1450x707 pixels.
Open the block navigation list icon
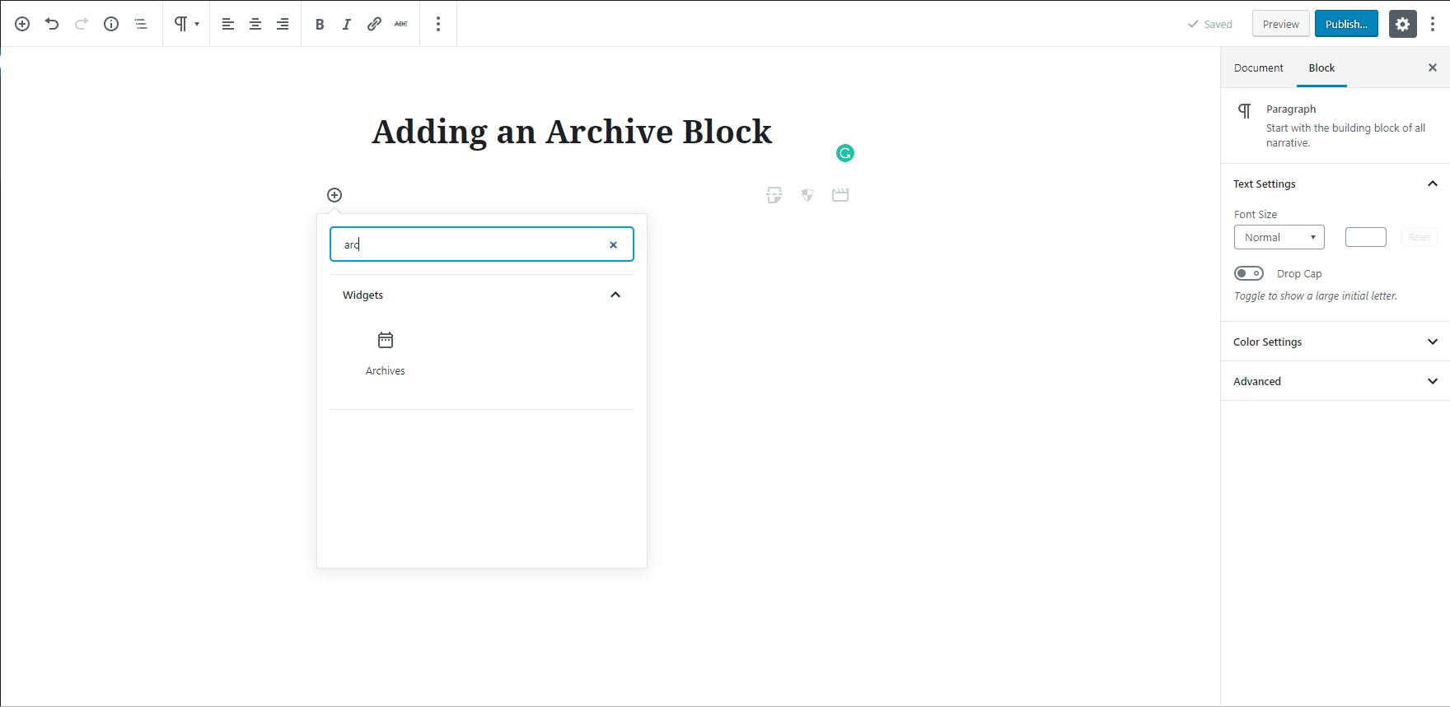pyautogui.click(x=141, y=24)
